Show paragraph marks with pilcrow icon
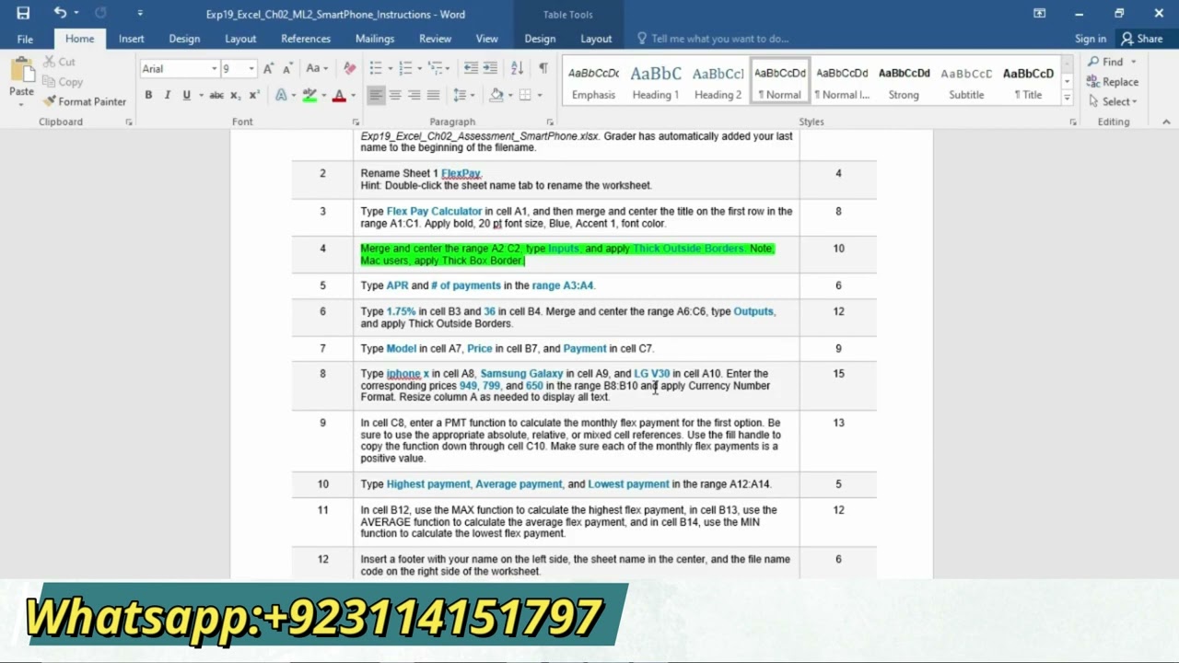Image resolution: width=1179 pixels, height=663 pixels. point(543,68)
